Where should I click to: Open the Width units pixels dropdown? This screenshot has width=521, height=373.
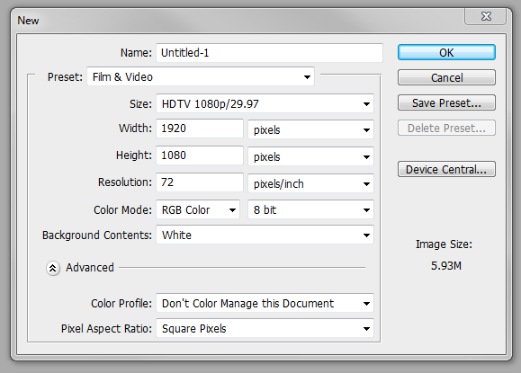click(310, 129)
